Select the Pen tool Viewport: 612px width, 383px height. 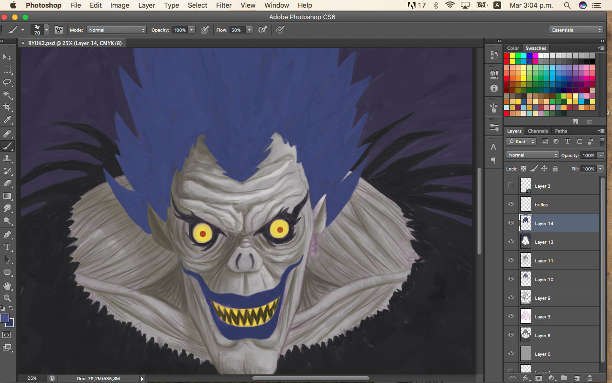(x=8, y=235)
